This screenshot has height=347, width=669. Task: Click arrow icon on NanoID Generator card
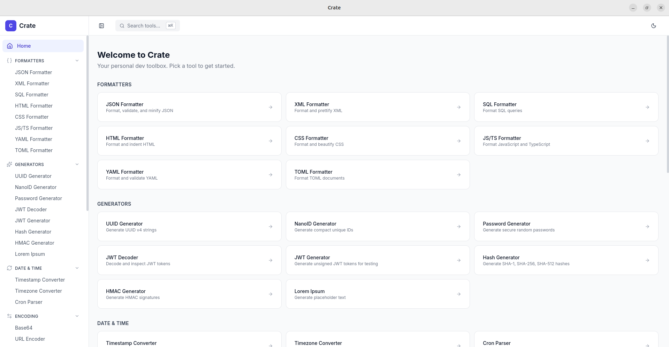pyautogui.click(x=459, y=227)
